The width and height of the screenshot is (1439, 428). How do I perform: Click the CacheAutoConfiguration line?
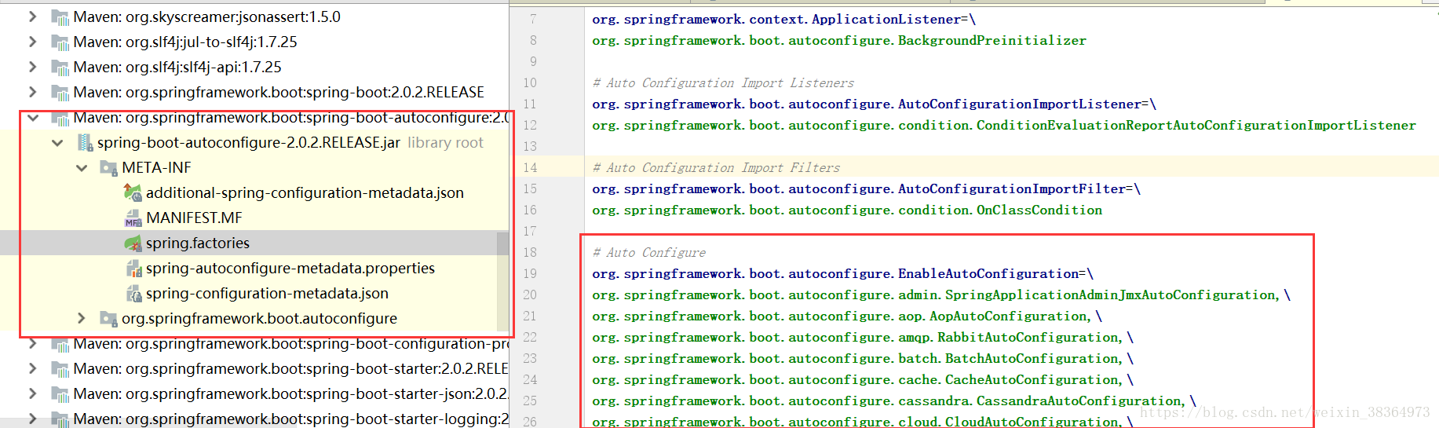tap(863, 379)
